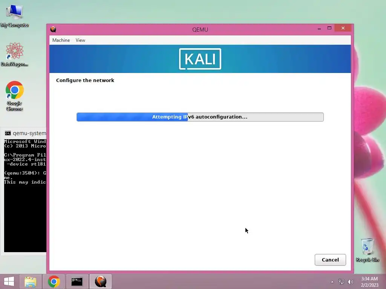The width and height of the screenshot is (386, 289).
Task: Open My Computer desktop icon
Action: pyautogui.click(x=15, y=16)
